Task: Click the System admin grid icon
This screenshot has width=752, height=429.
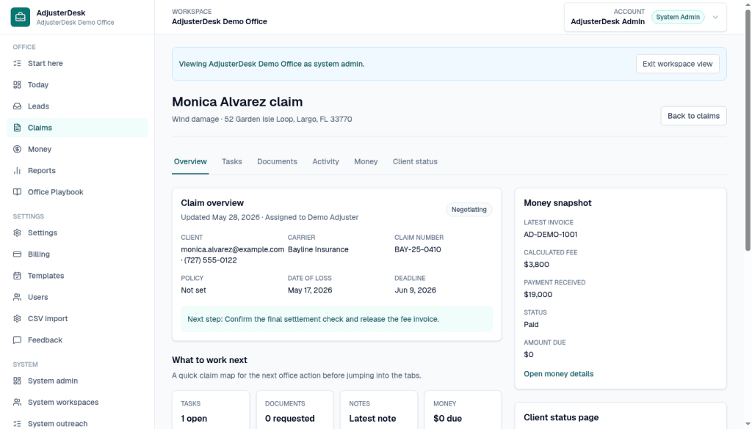Action: (18, 381)
